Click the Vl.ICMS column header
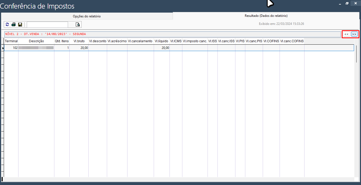 pos(176,41)
